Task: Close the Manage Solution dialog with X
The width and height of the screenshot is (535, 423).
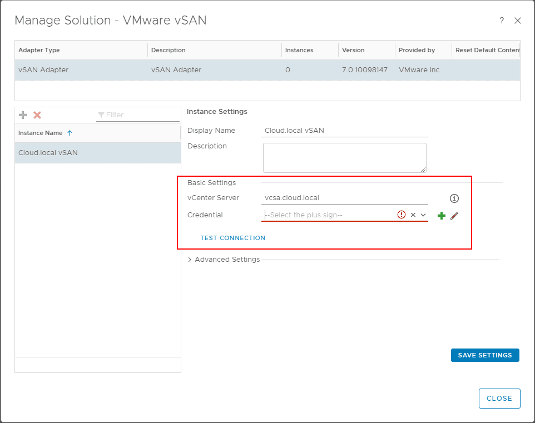Action: pos(518,21)
